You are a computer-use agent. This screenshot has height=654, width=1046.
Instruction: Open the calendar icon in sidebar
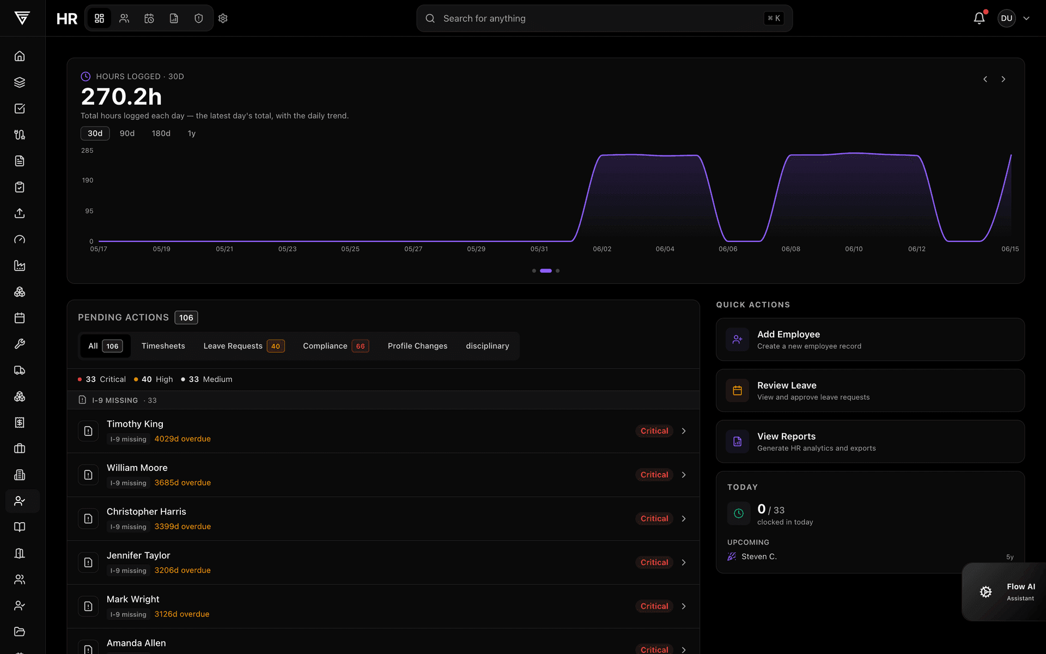pos(20,318)
